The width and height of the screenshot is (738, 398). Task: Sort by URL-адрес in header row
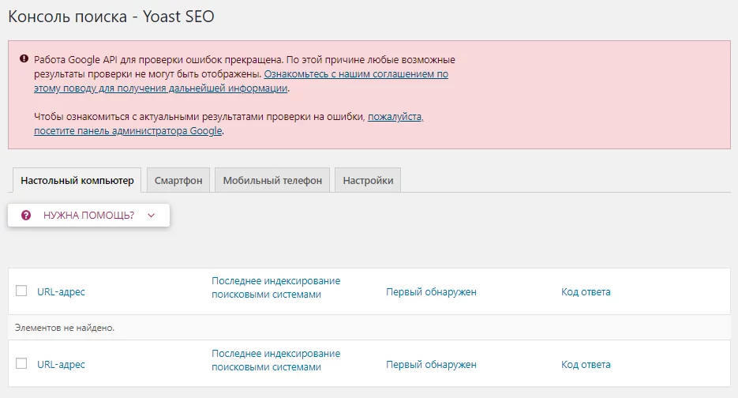click(x=62, y=292)
